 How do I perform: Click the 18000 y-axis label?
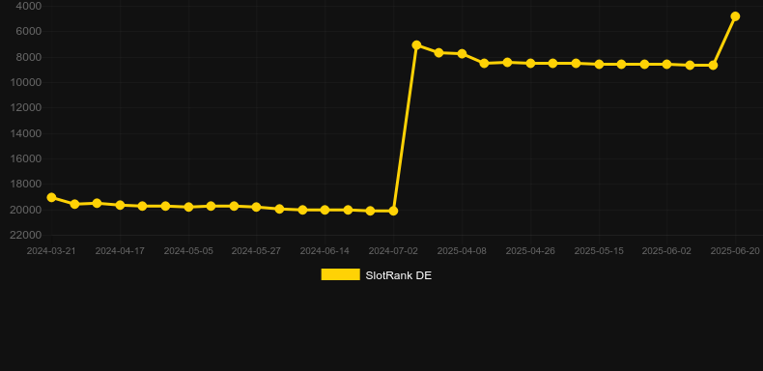coord(26,184)
